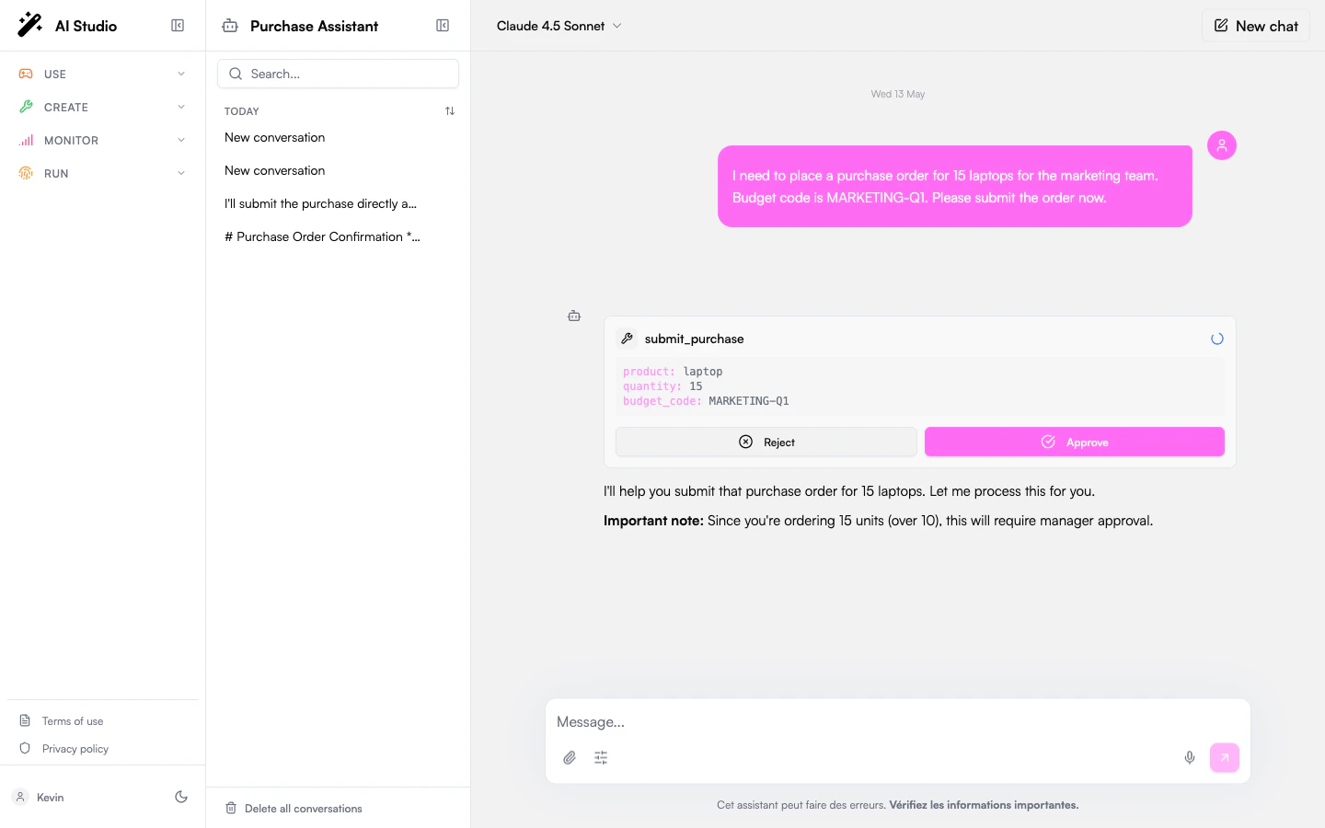Collapse the Purchase Assistant conversations panel
1325x828 pixels.
pyautogui.click(x=443, y=26)
